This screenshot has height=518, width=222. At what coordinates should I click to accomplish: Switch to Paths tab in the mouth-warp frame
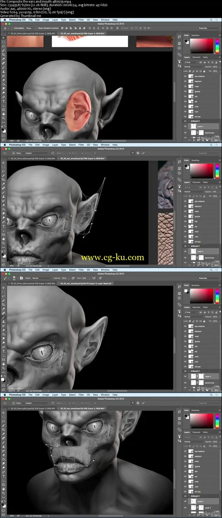[x=205, y=432]
